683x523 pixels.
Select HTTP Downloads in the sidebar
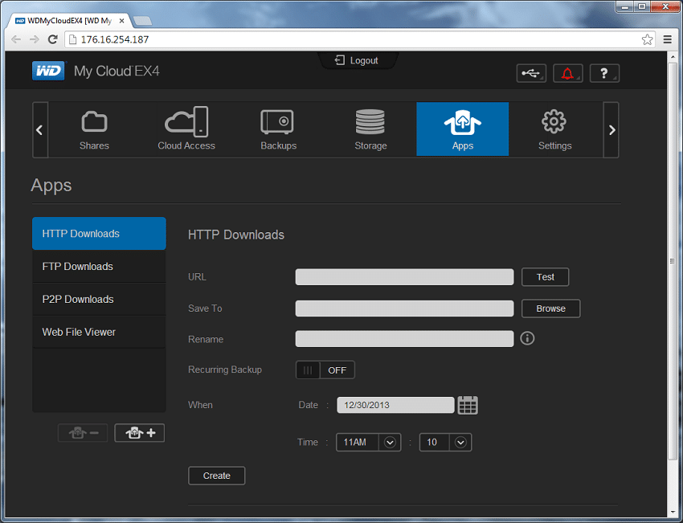tap(99, 234)
